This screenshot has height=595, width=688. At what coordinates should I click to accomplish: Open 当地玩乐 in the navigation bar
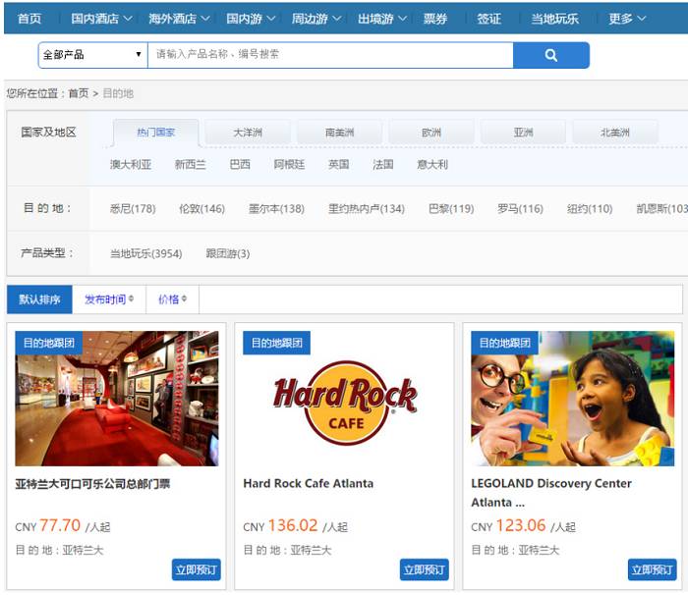554,19
